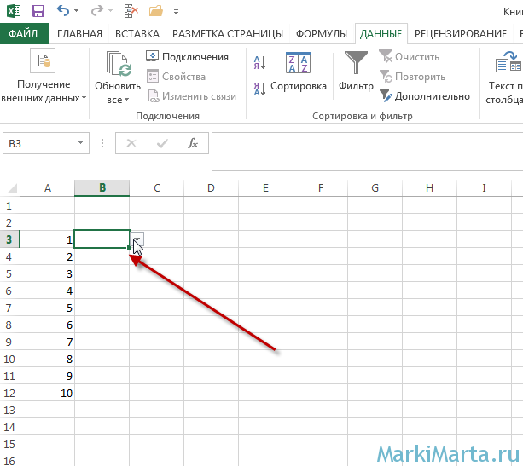Click cell A5 containing 3
The image size is (523, 466).
pos(48,273)
